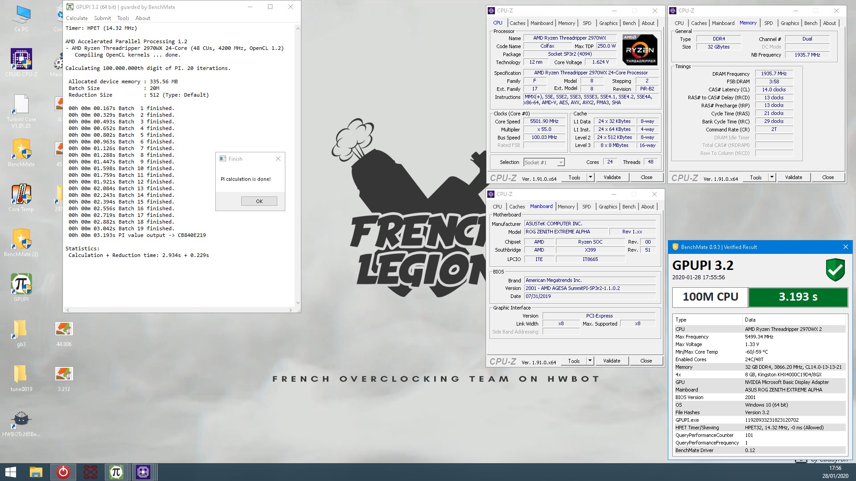
Task: Open Mainboard tab in CPU-Z Memory window
Action: pos(723,23)
